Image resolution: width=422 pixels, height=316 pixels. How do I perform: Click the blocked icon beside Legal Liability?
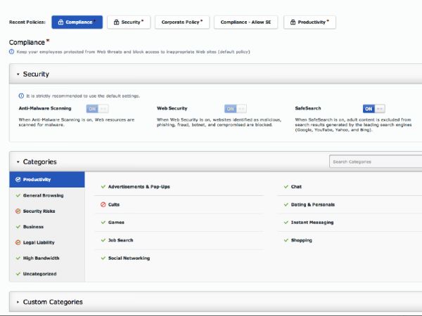(18, 242)
